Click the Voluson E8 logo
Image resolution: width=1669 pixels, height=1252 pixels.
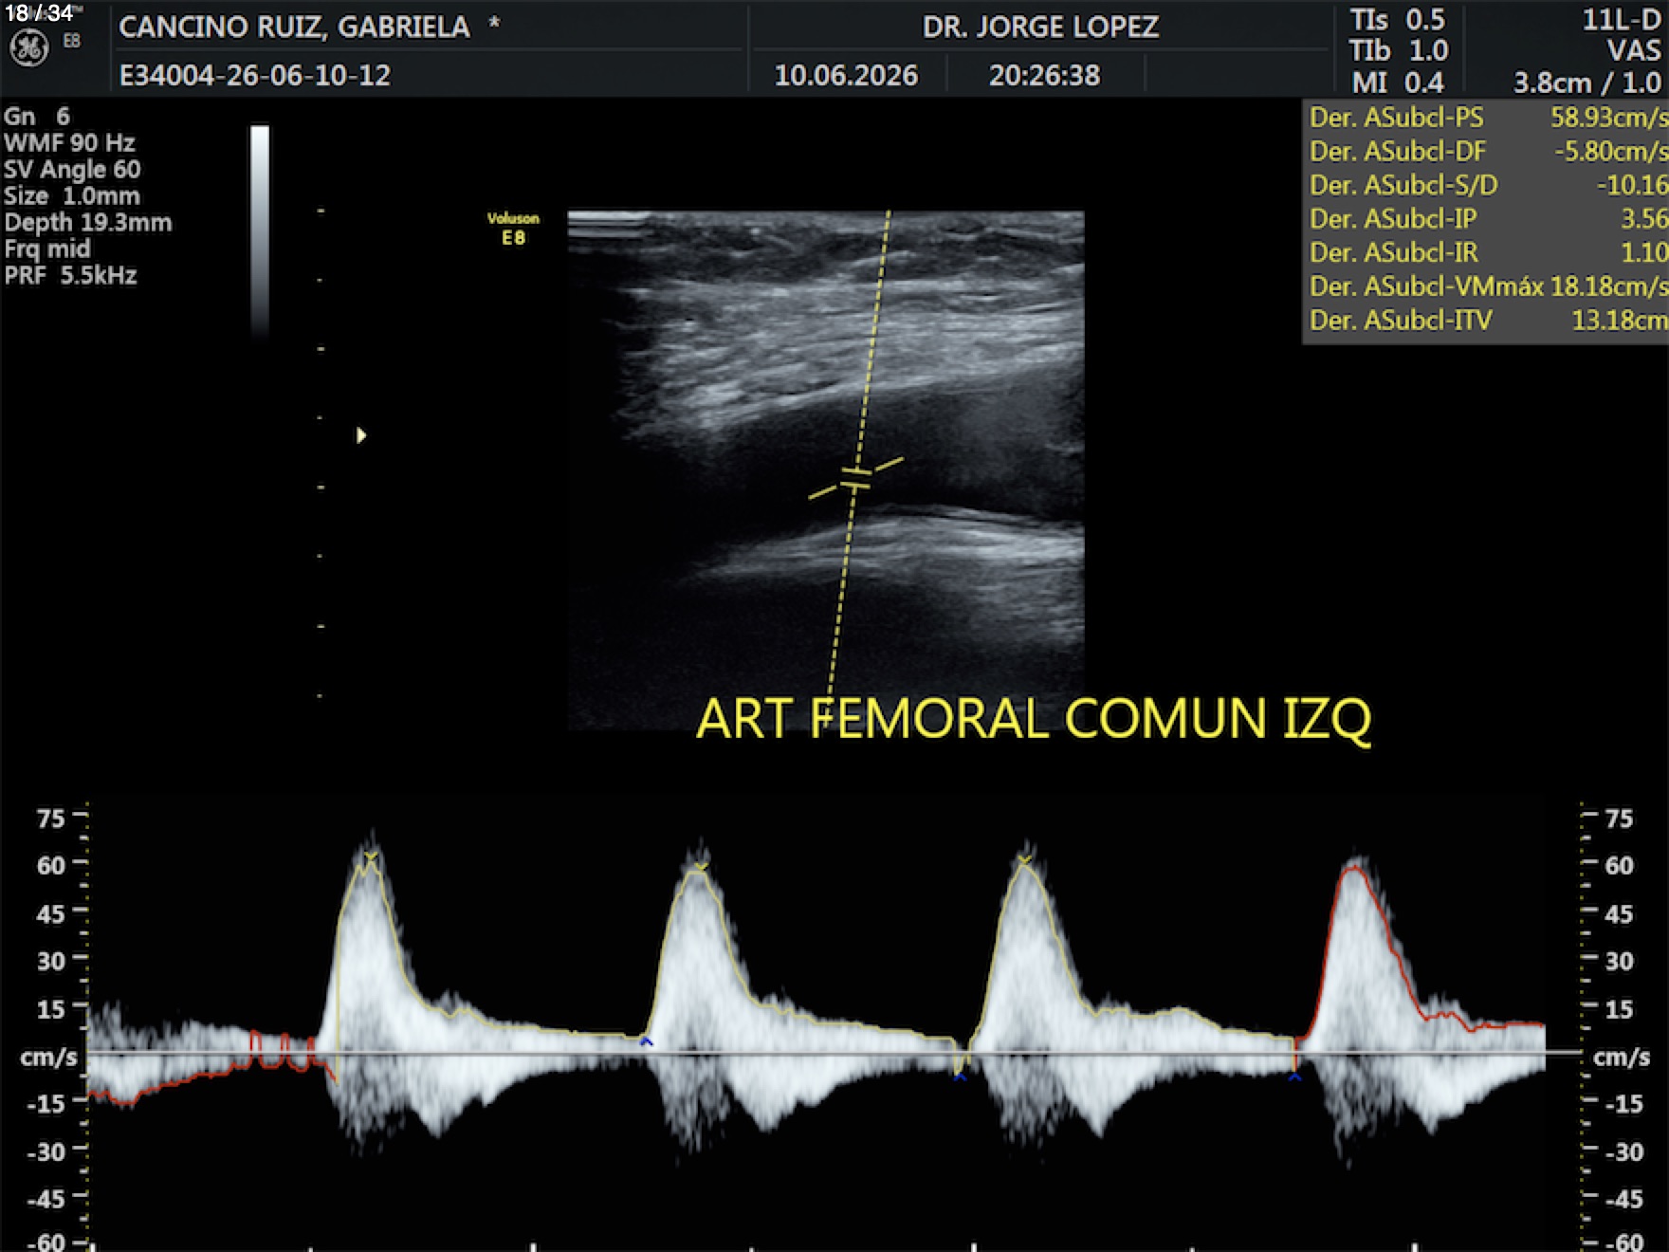click(x=513, y=229)
